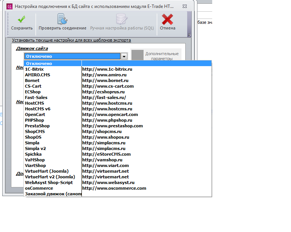The height and width of the screenshot is (232, 291).
Task: Click the http://fast-sales.ru/ URL
Action: click(104, 97)
